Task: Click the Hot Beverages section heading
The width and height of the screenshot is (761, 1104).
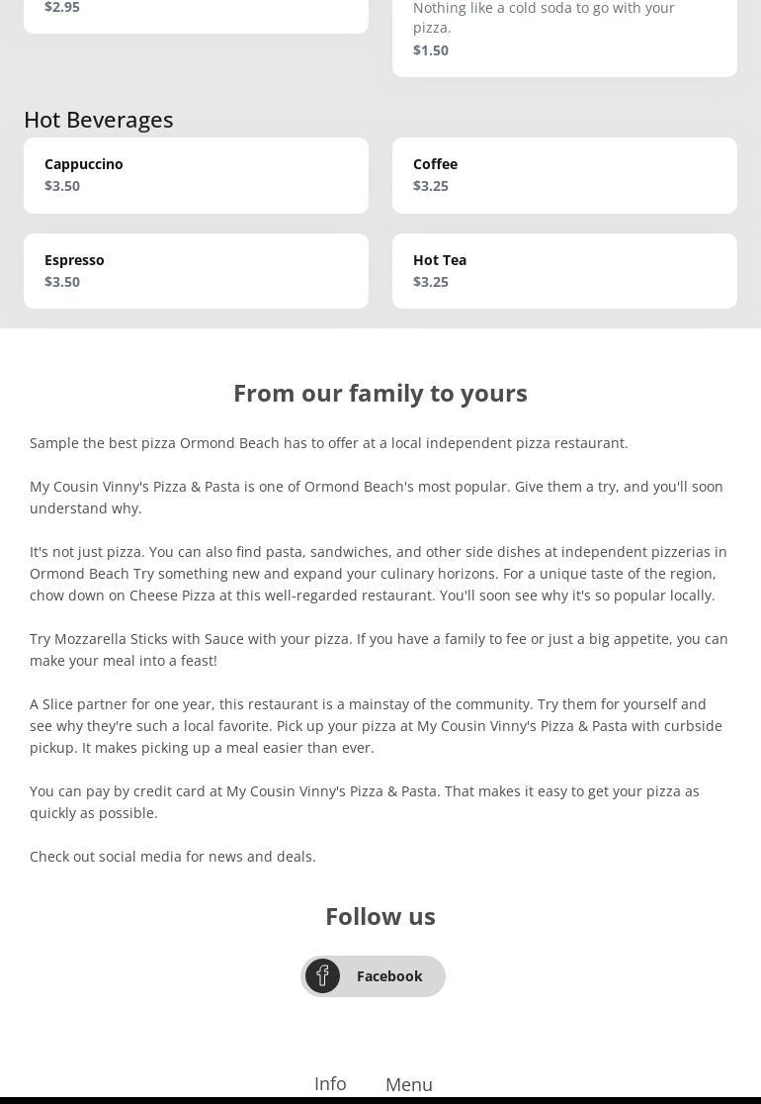Action: point(99,120)
